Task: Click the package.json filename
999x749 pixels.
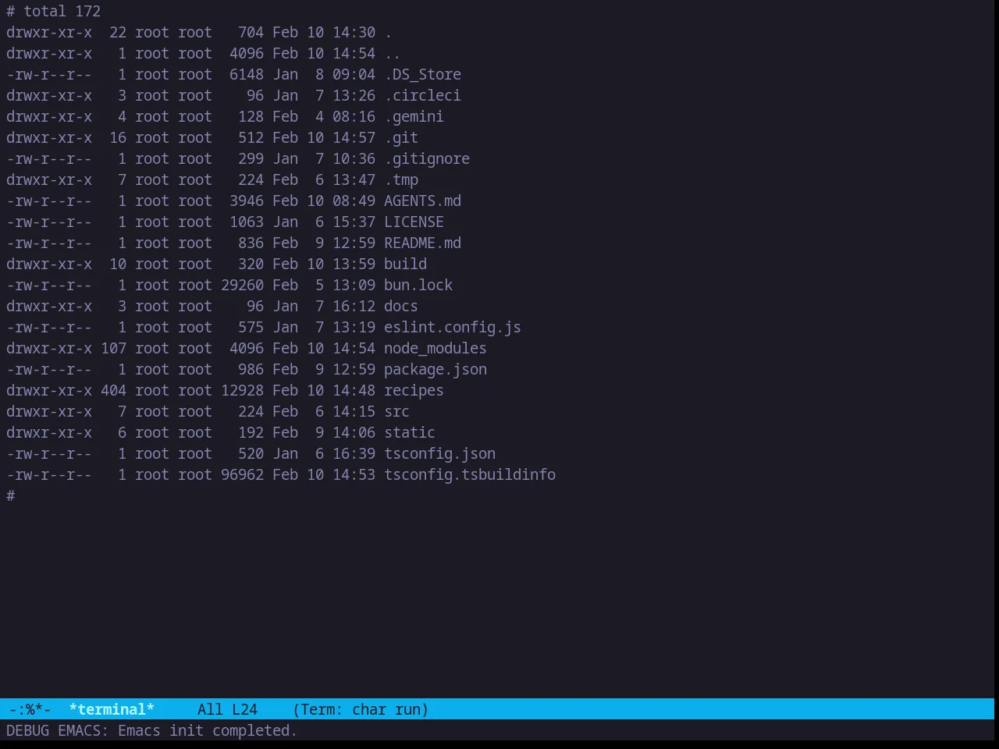Action: tap(436, 369)
